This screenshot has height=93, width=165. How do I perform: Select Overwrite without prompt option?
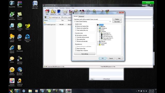click(x=82, y=37)
